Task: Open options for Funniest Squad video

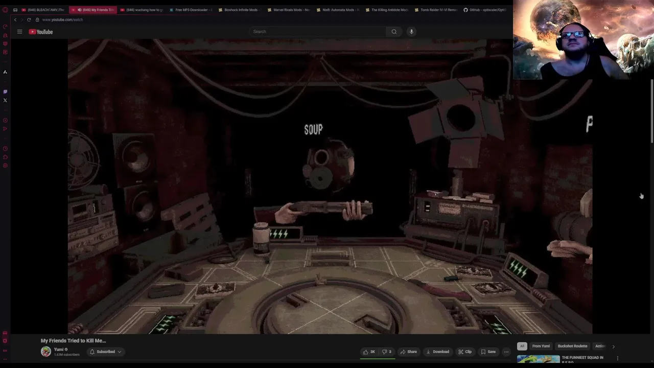Action: (x=617, y=358)
